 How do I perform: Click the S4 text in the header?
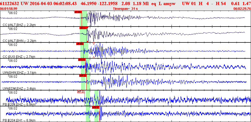point(223,3)
